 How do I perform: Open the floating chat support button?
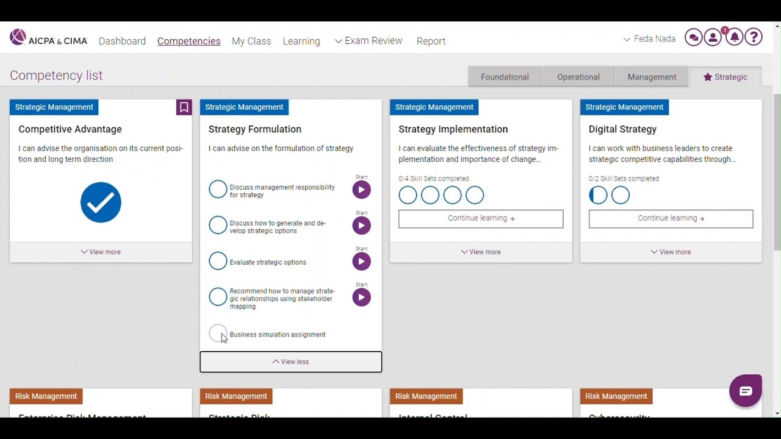pyautogui.click(x=746, y=391)
